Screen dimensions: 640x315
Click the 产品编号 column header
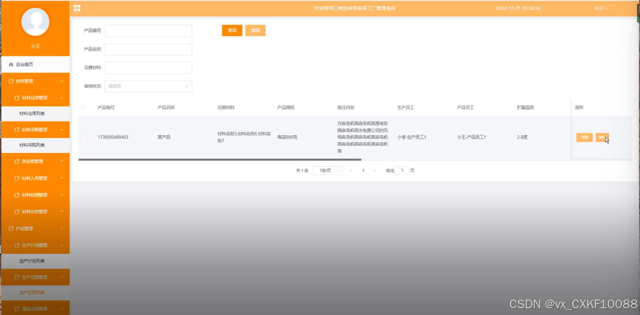(106, 108)
